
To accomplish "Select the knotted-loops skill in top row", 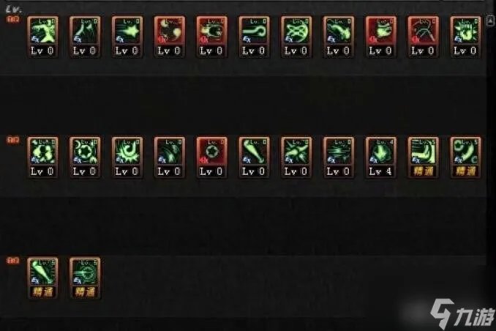I will click(x=296, y=37).
